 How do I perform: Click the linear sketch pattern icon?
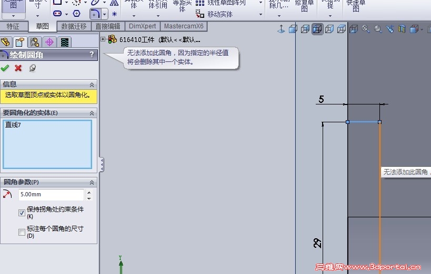click(200, 3)
